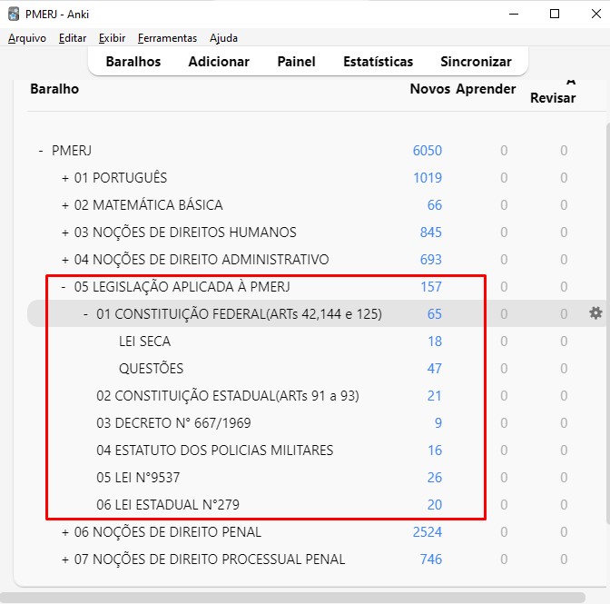The image size is (610, 604).
Task: Open 02 CONSTITUIÇÃO ESTADUAL(ARTs 91 a 93) deck
Action: [228, 396]
